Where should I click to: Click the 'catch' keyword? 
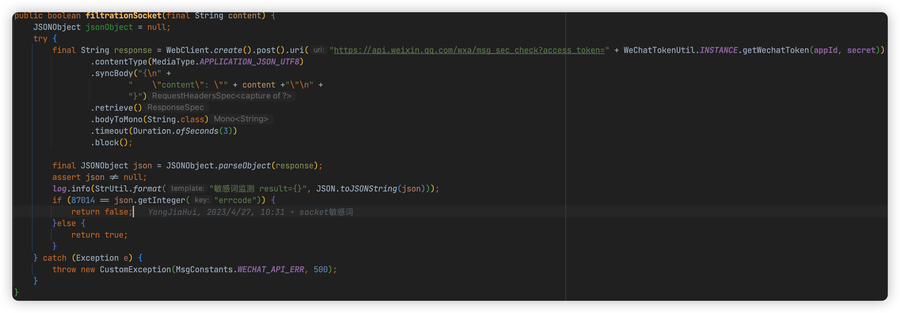pos(55,258)
